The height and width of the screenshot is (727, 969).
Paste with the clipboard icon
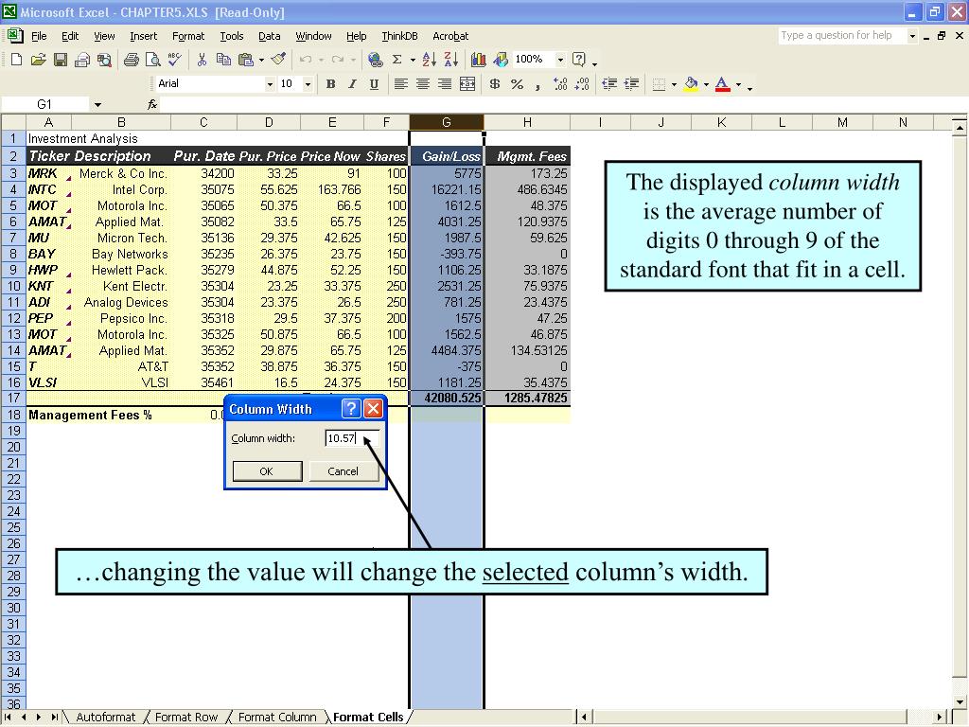(x=246, y=60)
